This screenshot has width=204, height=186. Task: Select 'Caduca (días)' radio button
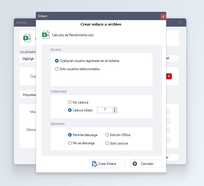click(70, 110)
